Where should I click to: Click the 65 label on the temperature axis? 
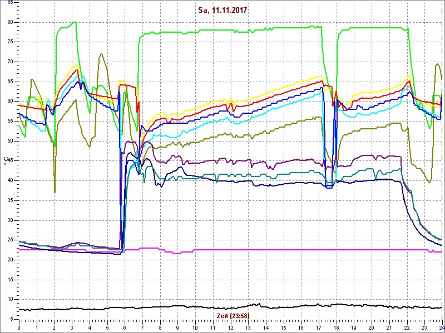click(10, 82)
